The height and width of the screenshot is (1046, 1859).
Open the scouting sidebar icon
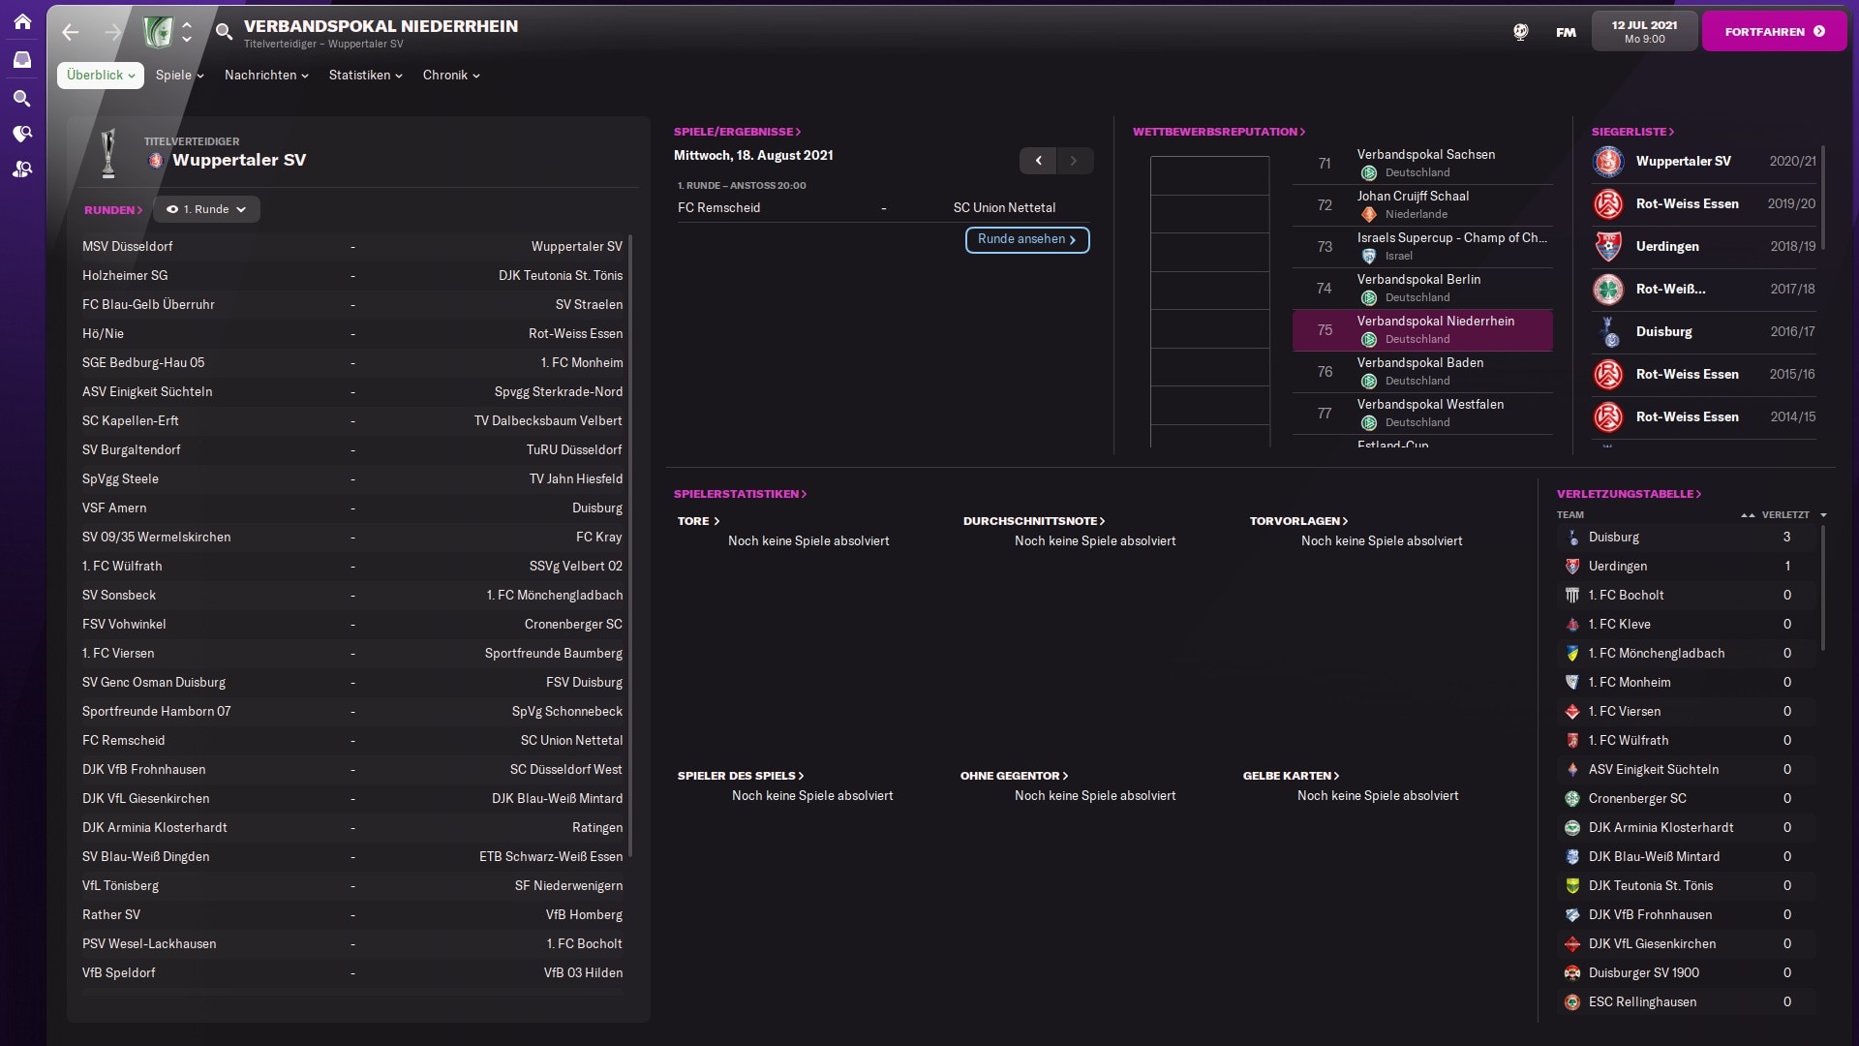pyautogui.click(x=22, y=134)
